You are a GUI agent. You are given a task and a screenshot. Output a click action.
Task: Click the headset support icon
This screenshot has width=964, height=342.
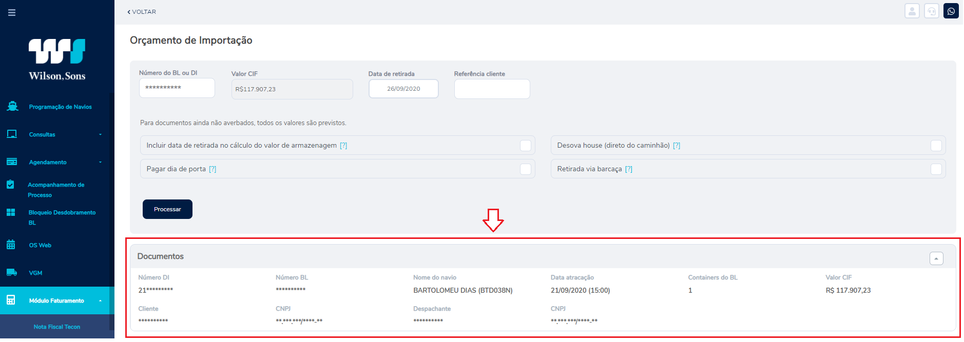click(931, 11)
